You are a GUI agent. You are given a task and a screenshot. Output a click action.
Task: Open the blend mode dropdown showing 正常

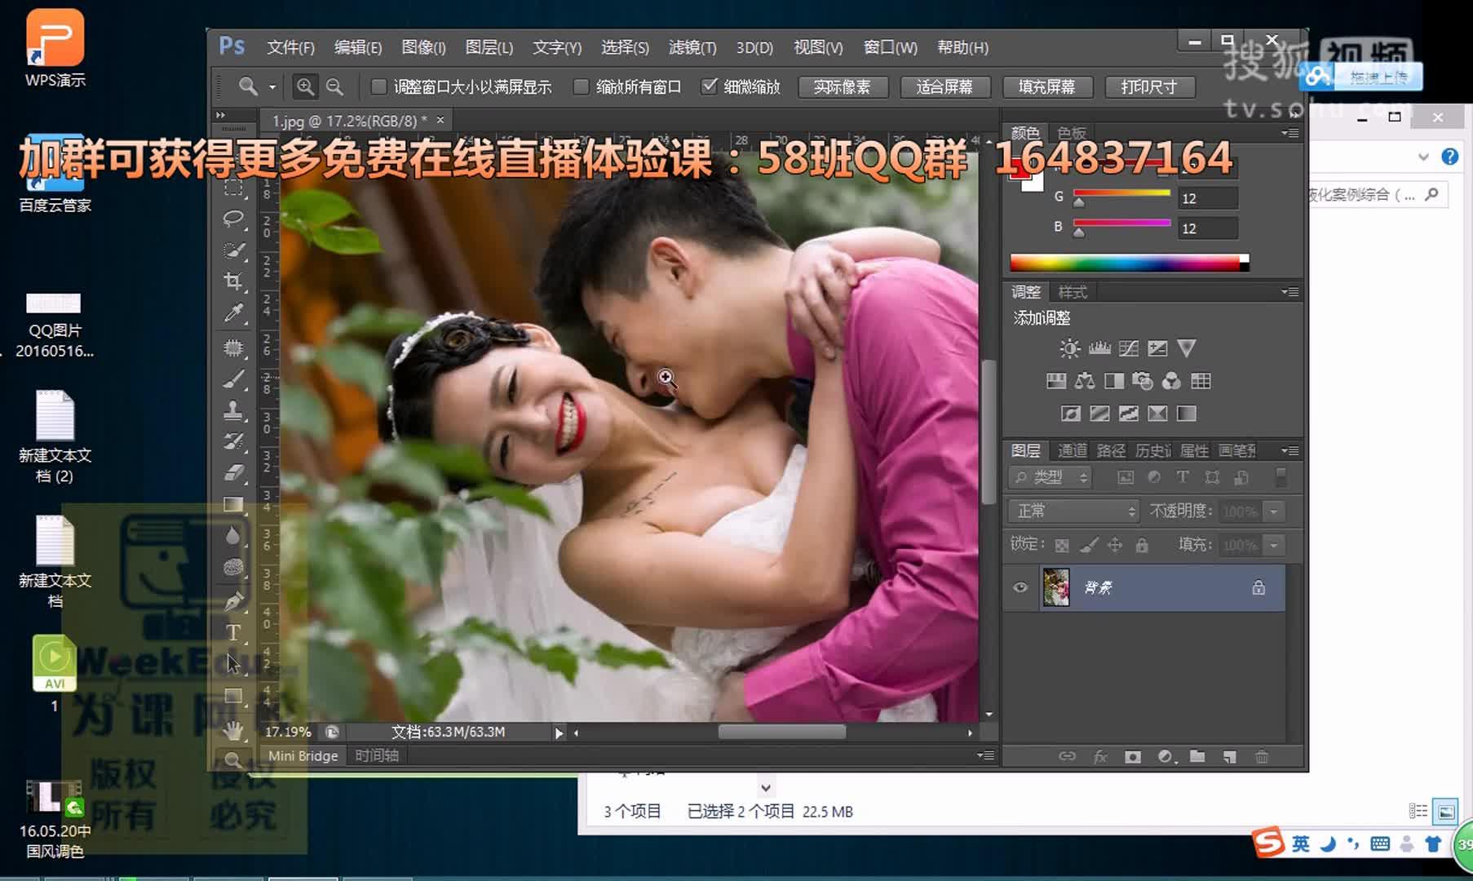pos(1072,511)
